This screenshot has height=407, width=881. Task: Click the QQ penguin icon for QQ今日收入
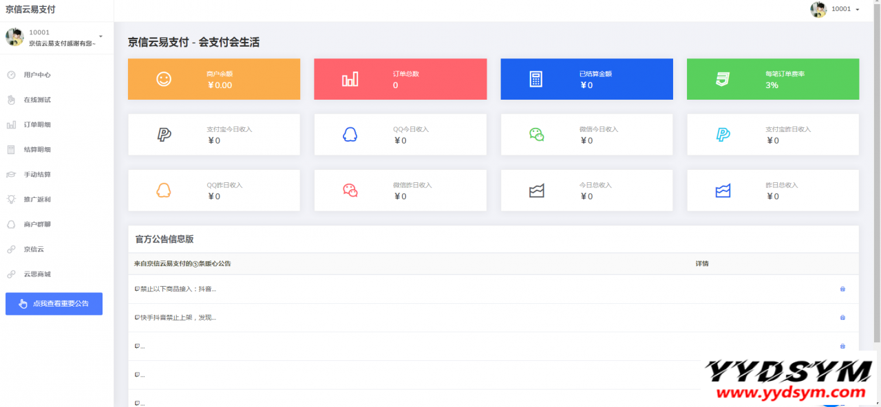coord(350,135)
